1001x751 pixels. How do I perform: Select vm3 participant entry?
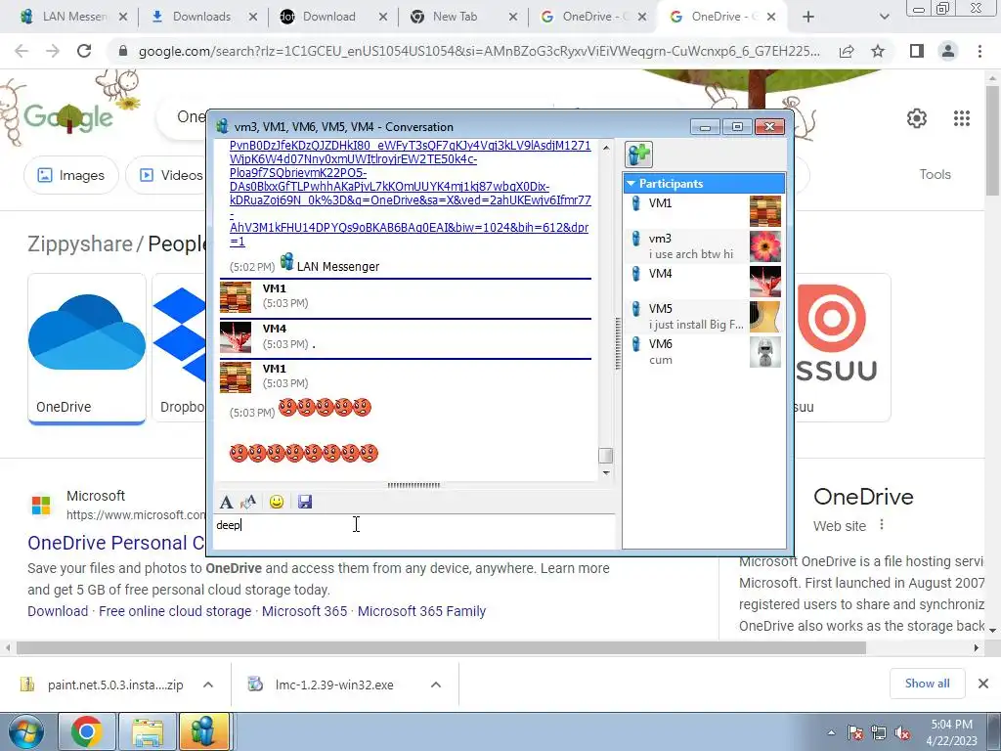pyautogui.click(x=704, y=246)
